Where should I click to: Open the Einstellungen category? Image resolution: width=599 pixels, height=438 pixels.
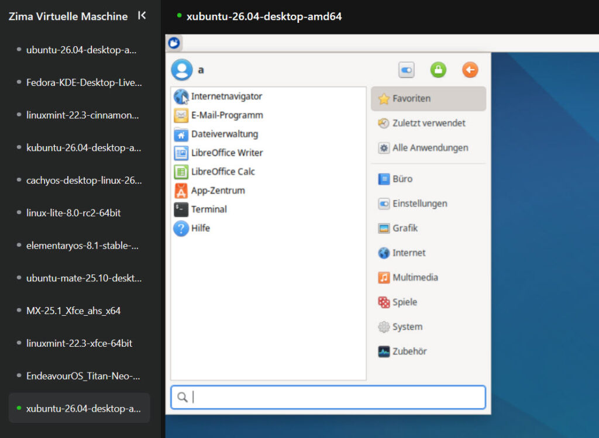(428, 204)
